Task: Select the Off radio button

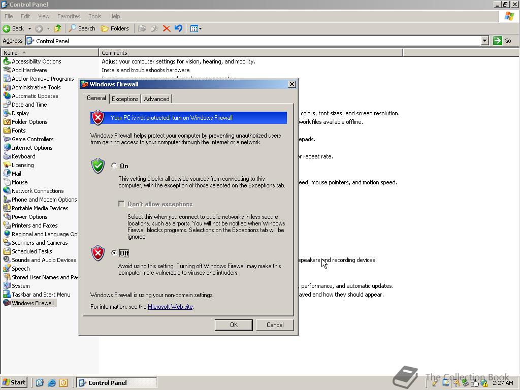Action: (114, 253)
